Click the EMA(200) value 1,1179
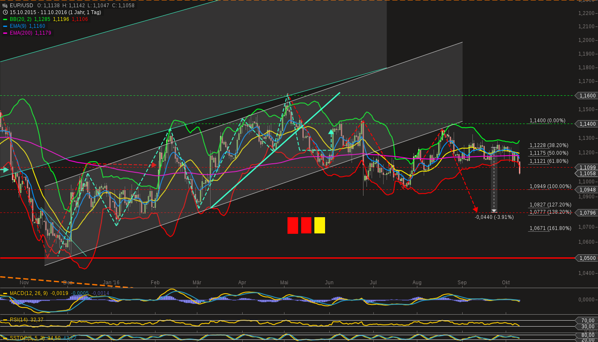598x342 pixels. tap(43, 33)
